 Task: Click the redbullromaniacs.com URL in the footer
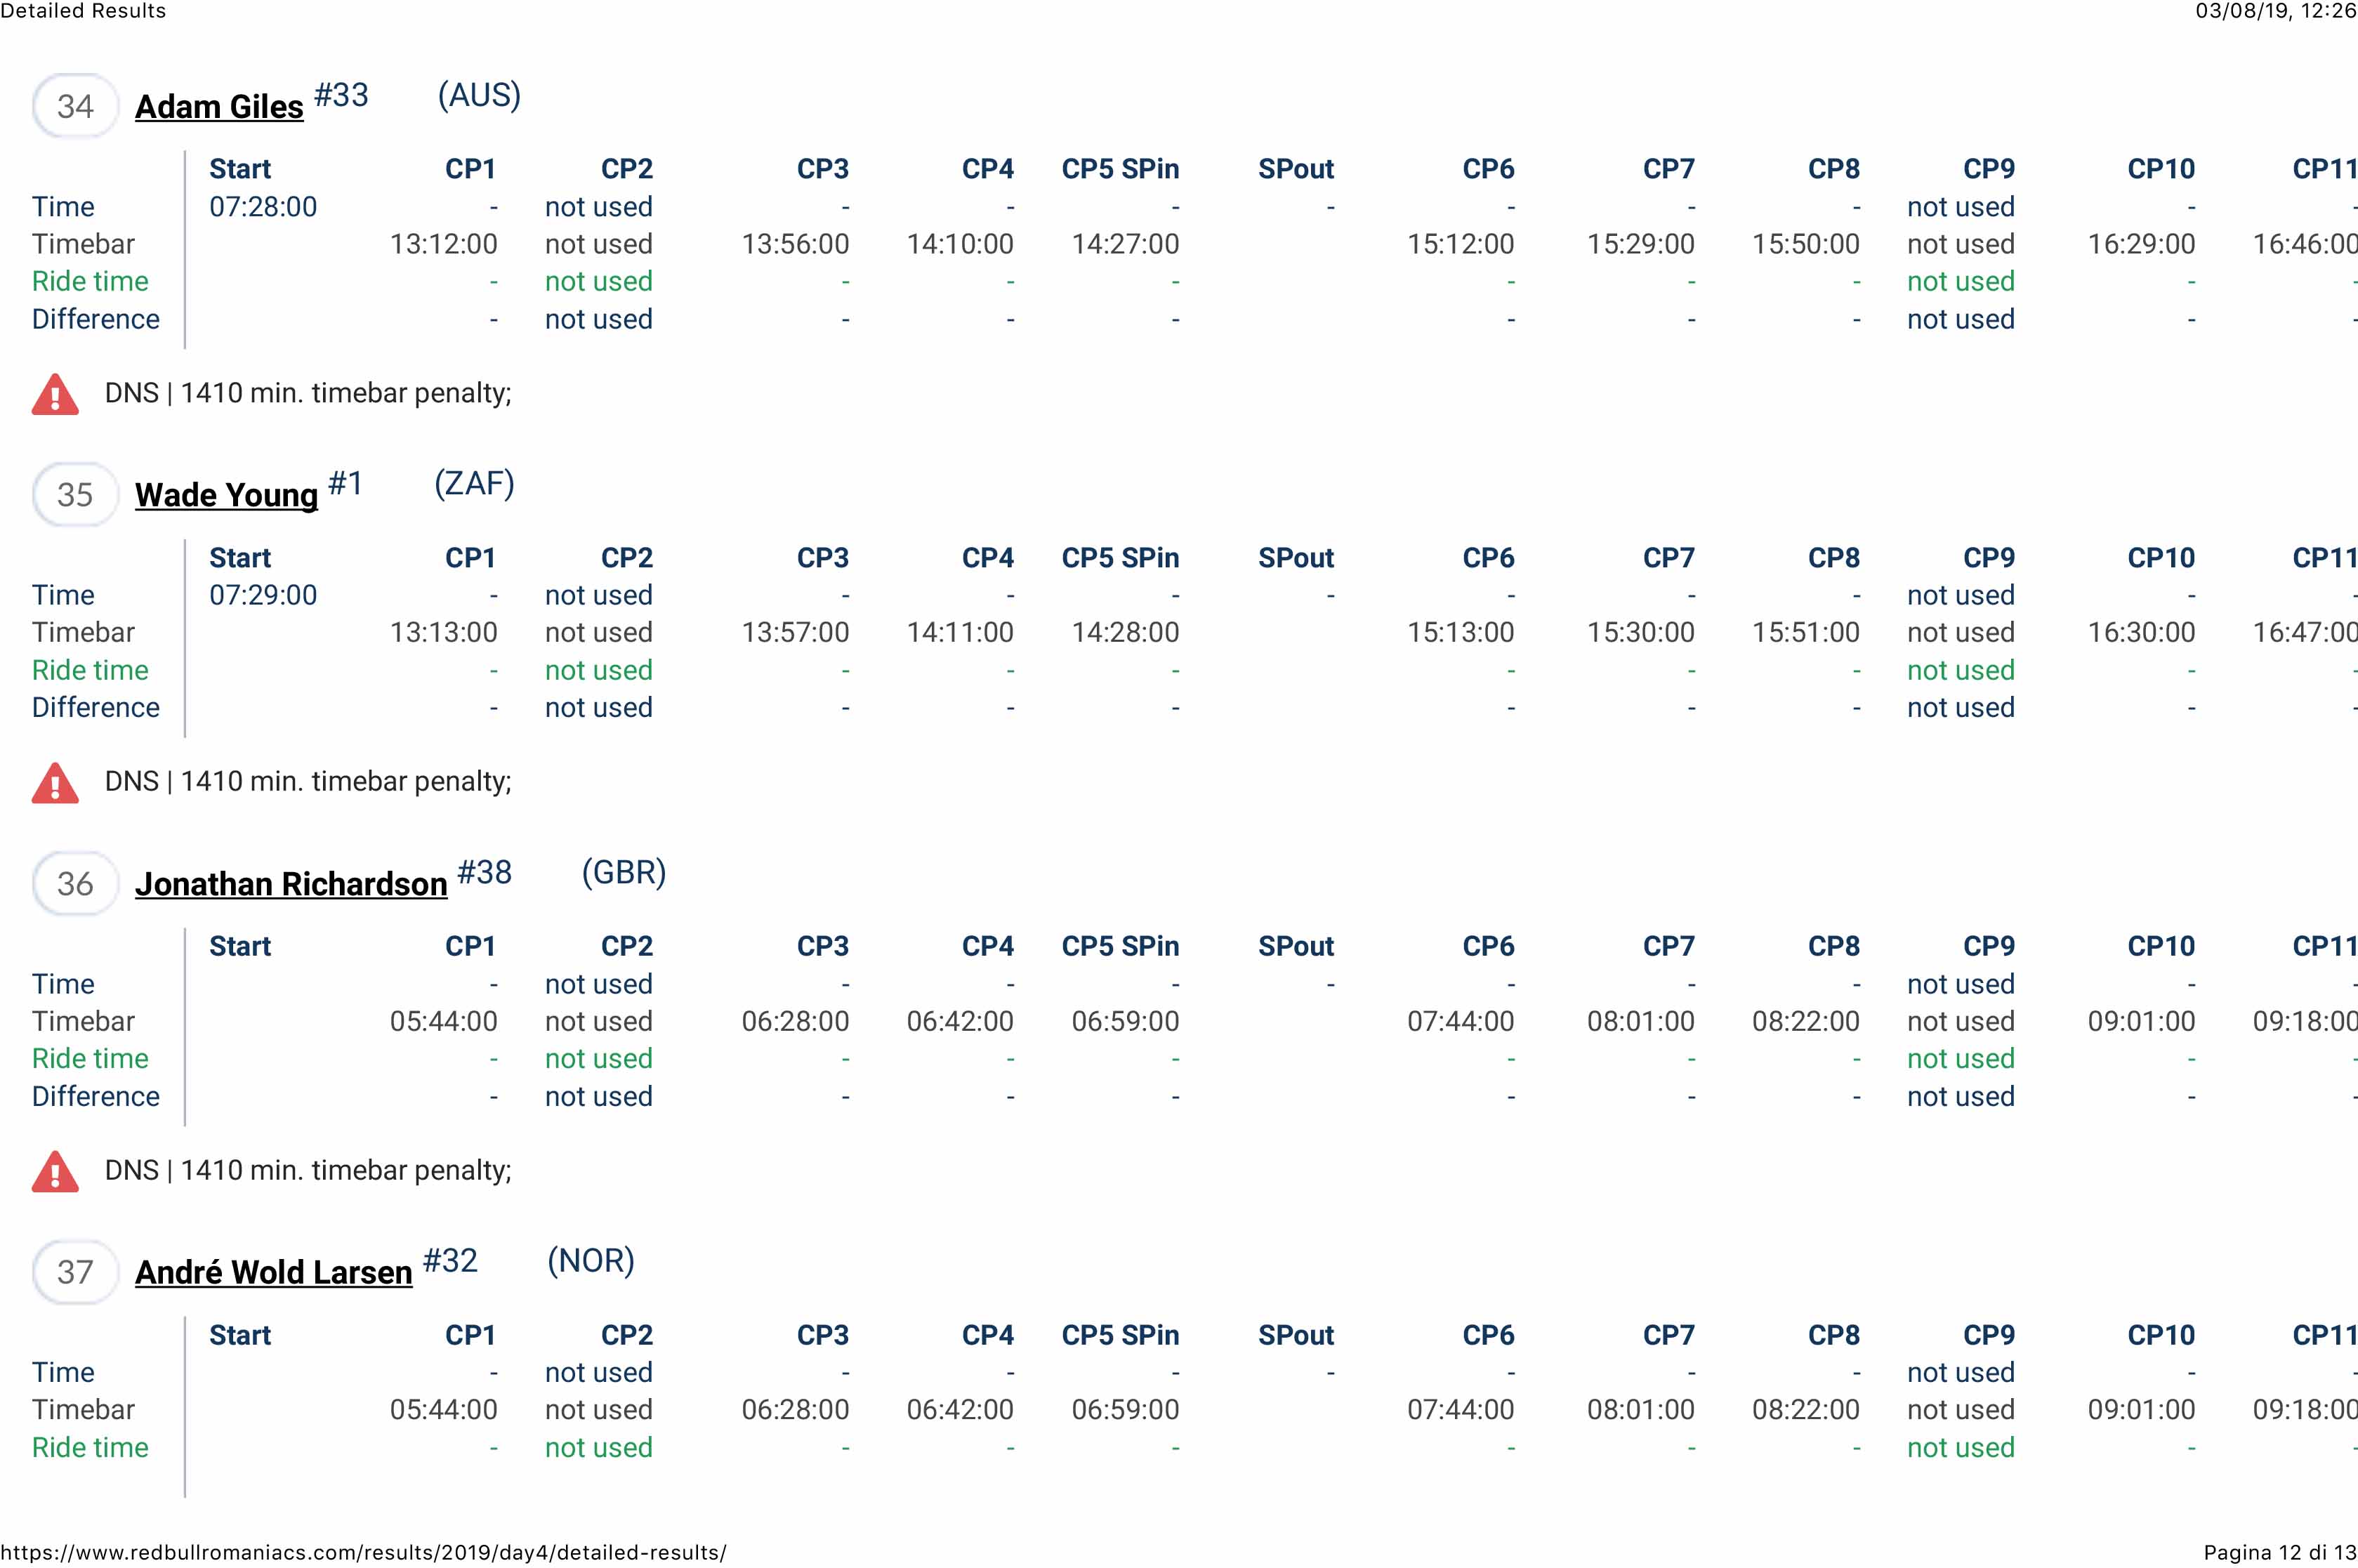(363, 1553)
